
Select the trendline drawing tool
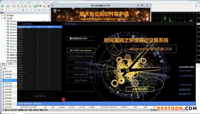(19, 10)
